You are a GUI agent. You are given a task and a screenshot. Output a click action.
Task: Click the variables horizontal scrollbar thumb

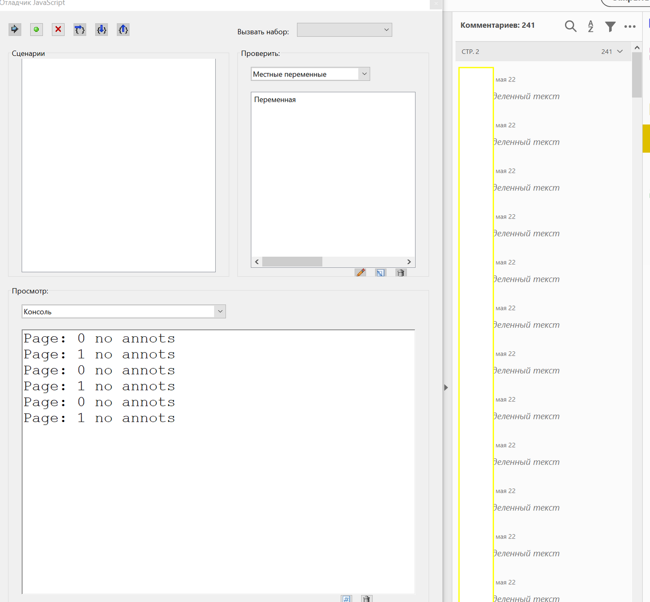(x=292, y=262)
